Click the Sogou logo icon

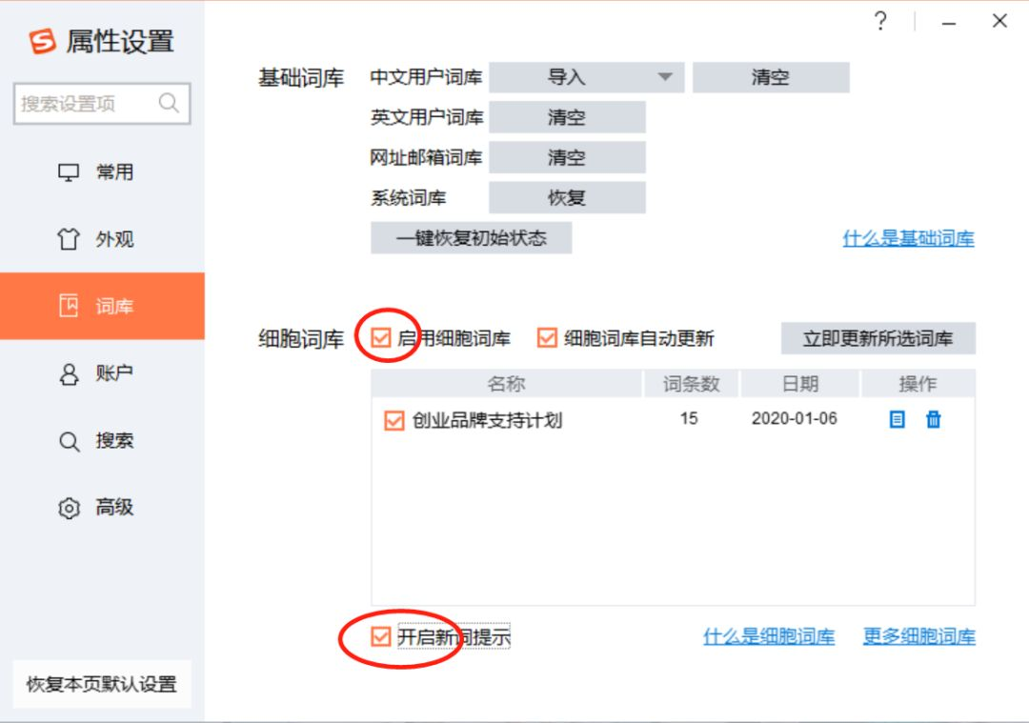(x=43, y=41)
